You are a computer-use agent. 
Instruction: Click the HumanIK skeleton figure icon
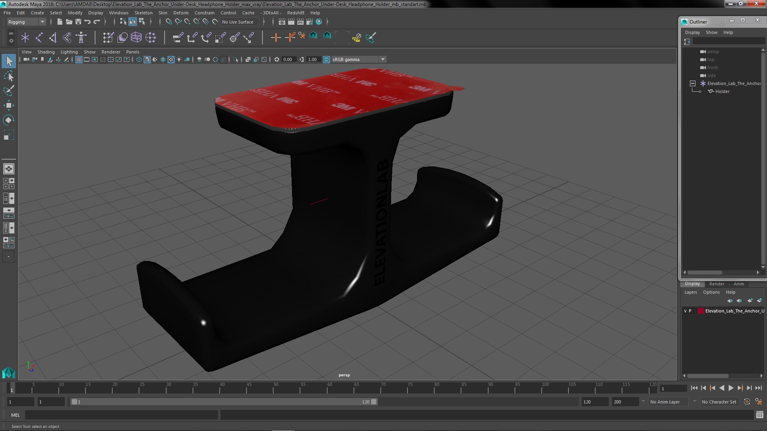point(81,38)
